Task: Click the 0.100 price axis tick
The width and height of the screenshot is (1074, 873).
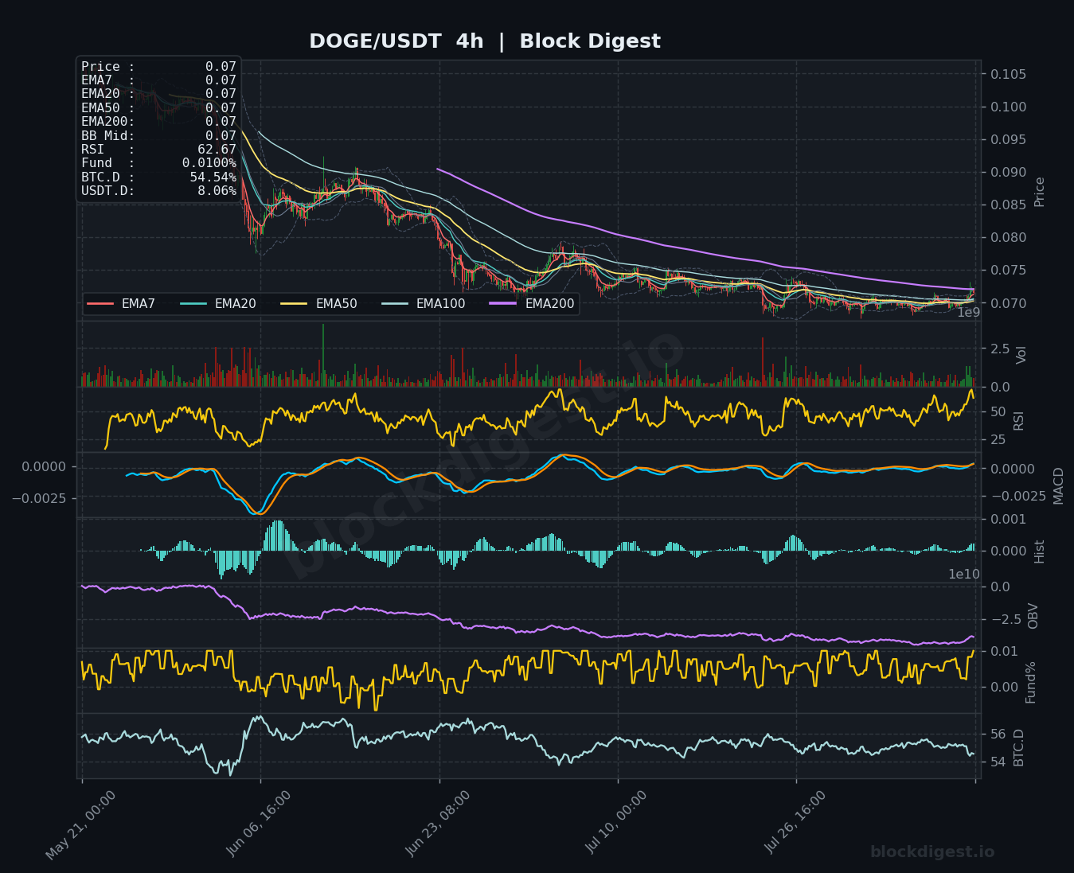Action: [x=1008, y=107]
